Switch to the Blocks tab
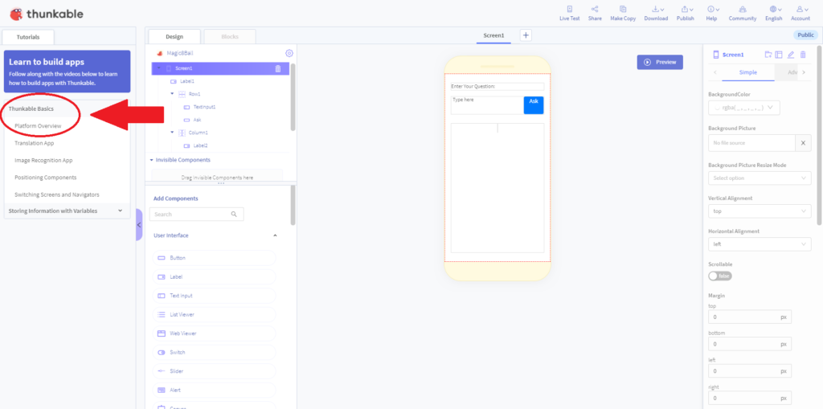823x409 pixels. 229,37
